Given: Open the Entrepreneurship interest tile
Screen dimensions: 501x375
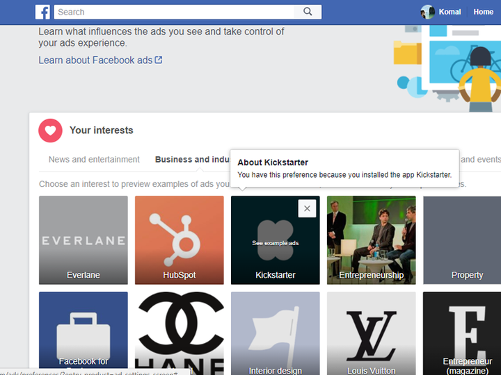Looking at the screenshot, I should point(372,240).
